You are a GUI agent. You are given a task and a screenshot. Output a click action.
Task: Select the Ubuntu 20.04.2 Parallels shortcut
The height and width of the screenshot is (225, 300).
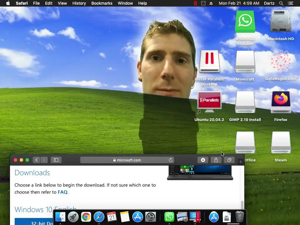[209, 102]
